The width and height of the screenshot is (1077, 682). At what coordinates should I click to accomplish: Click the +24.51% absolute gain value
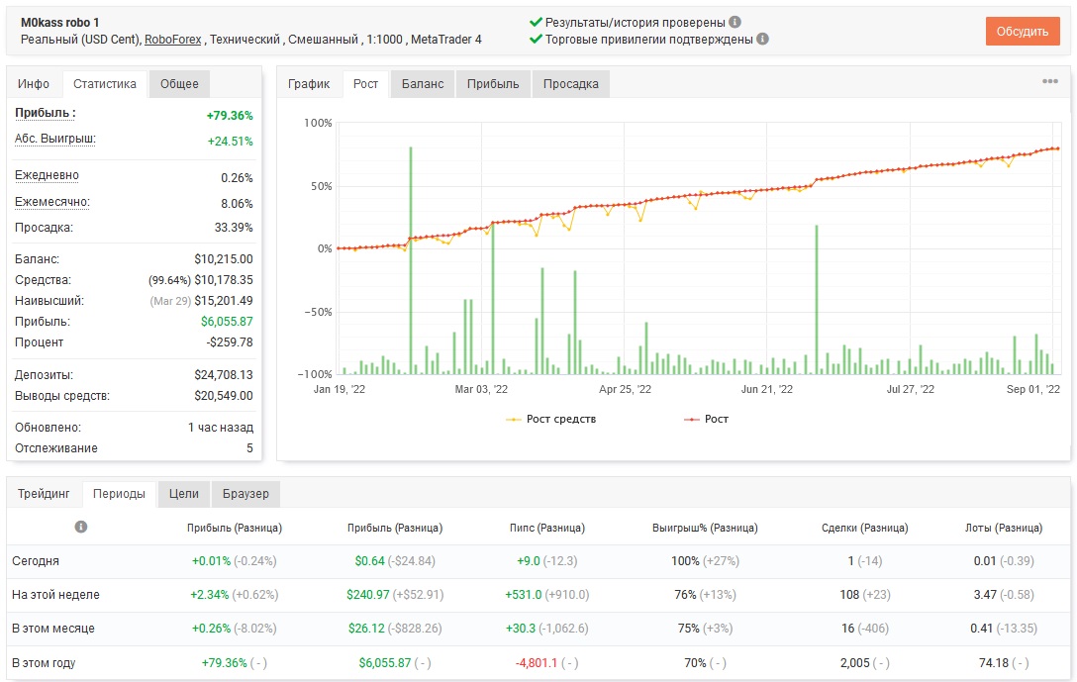230,142
